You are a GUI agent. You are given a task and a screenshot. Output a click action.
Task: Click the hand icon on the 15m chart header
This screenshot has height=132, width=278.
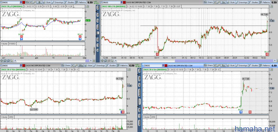coord(129,70)
